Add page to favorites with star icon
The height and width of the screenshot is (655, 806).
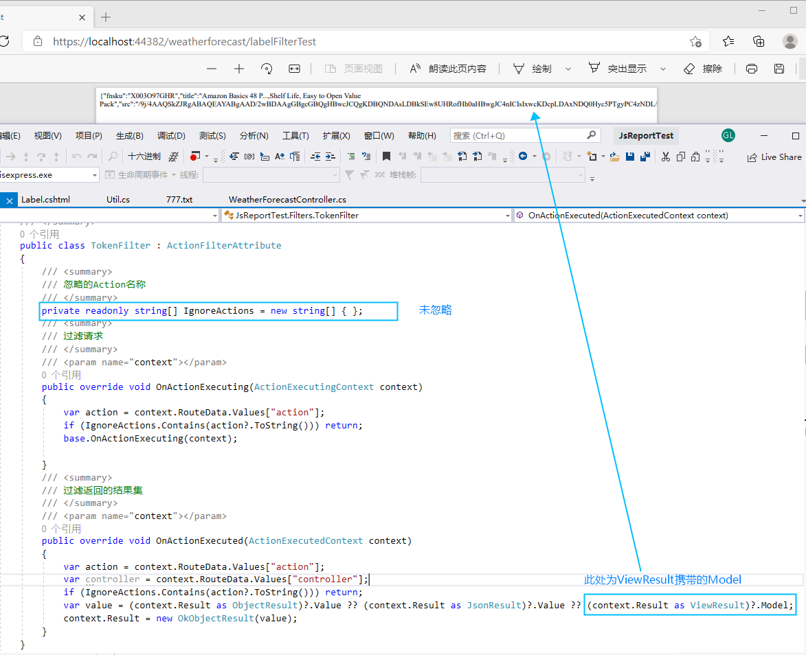tap(695, 41)
